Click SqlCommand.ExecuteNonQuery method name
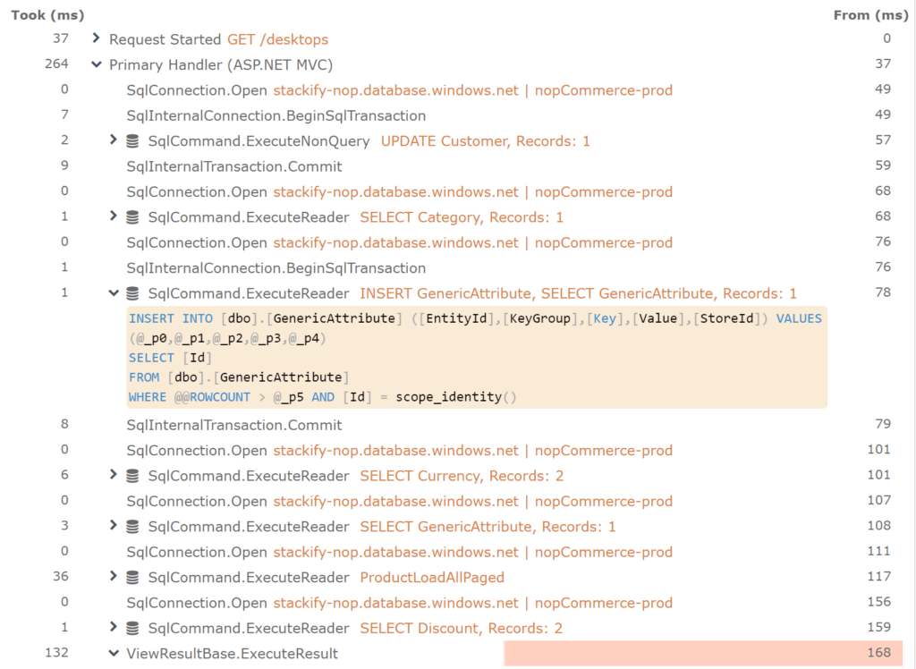This screenshot has height=669, width=916. 259,140
